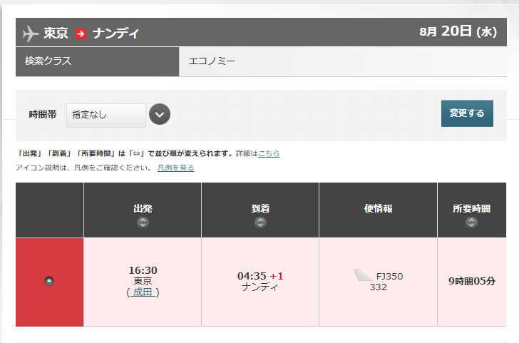Open the 凡例を見る legend link
Screen dimensions: 519x343
(x=176, y=168)
